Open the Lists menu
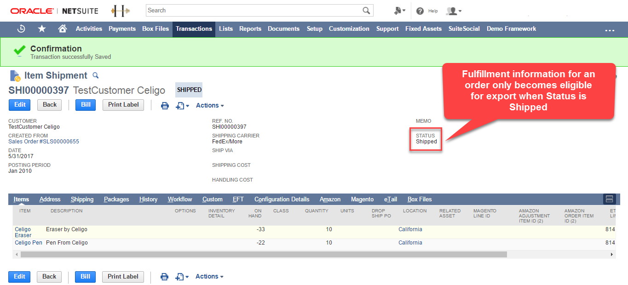 click(226, 28)
